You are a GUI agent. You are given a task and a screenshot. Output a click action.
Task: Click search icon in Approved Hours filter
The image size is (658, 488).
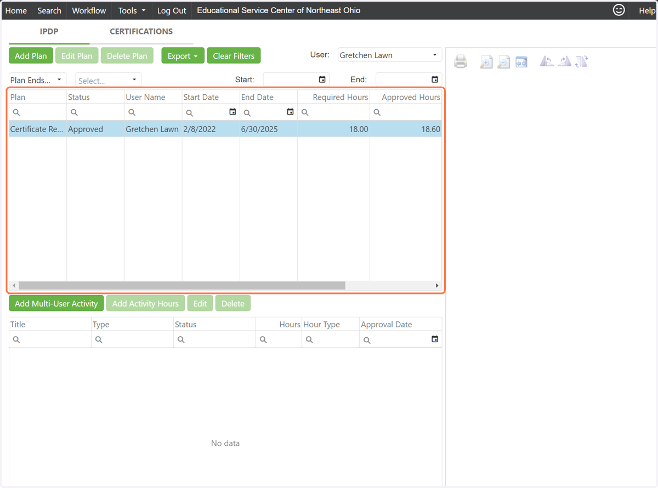coord(377,112)
